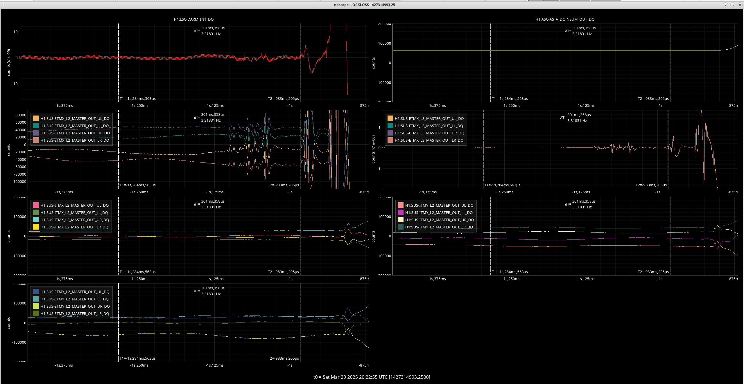This screenshot has width=744, height=384.
Task: Select the H1:SUS-ETMX_L3_MASTER_OUT_UR_DQ legend label
Action: tap(430, 133)
